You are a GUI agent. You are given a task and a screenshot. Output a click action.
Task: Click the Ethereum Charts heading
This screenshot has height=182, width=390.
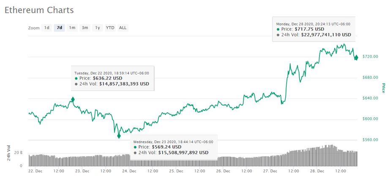(39, 10)
